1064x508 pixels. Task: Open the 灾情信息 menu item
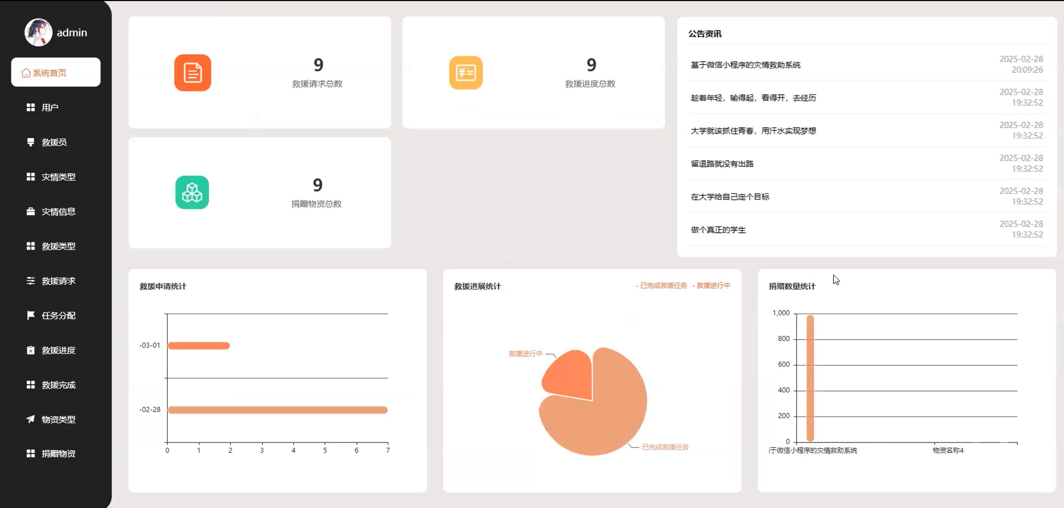point(56,211)
